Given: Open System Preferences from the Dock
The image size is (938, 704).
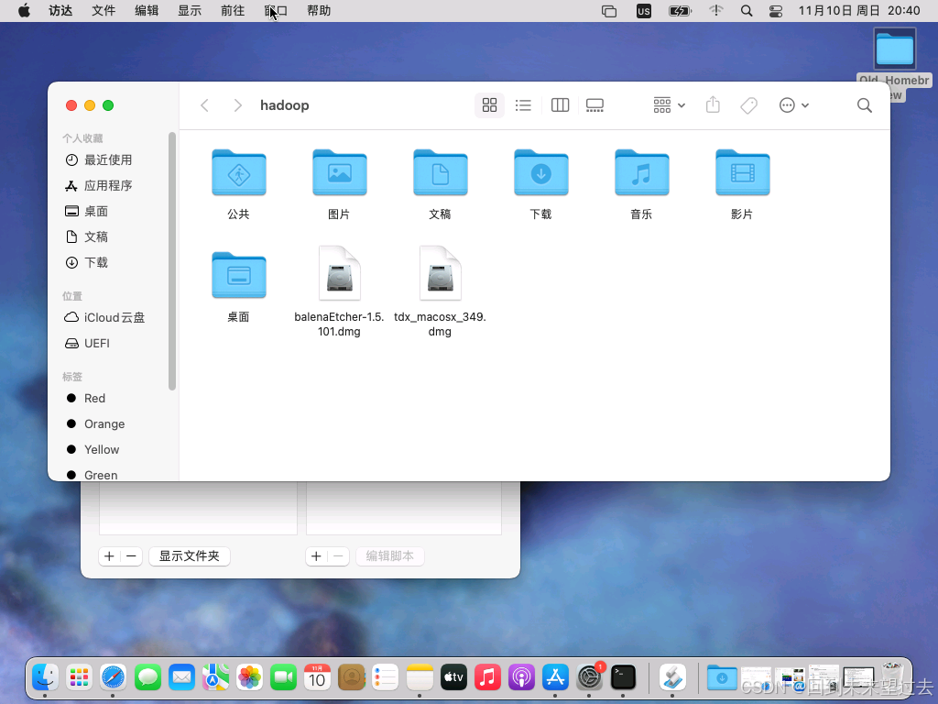Looking at the screenshot, I should click(589, 677).
